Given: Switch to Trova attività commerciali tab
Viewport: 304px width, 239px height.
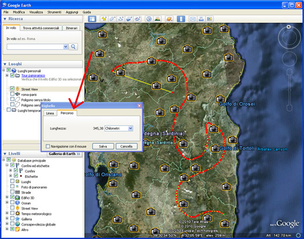Looking at the screenshot, I should pos(41,28).
